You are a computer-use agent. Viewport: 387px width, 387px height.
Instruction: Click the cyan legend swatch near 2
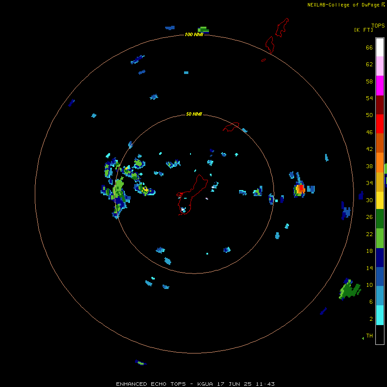(x=380, y=315)
